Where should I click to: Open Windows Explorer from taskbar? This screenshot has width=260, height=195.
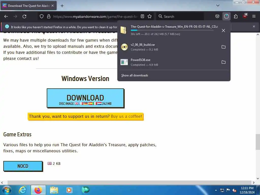pyautogui.click(x=54, y=190)
